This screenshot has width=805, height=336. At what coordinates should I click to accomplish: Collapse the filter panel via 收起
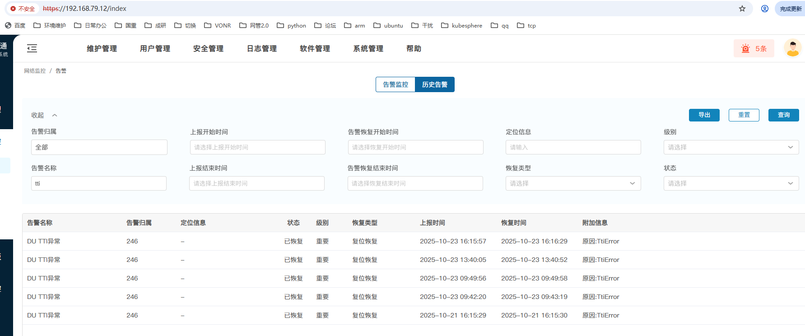point(44,115)
